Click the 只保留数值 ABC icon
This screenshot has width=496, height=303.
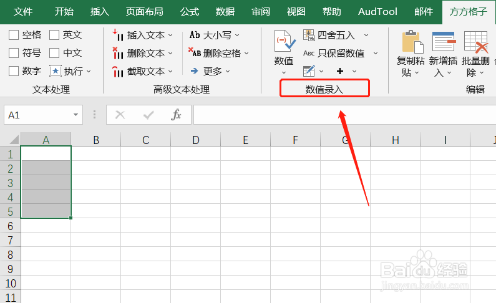click(x=309, y=53)
